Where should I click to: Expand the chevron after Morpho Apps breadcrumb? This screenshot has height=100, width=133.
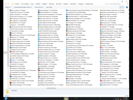pos(94,4)
